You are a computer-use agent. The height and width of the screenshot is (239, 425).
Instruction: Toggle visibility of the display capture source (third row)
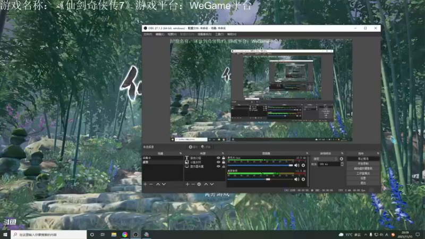point(218,166)
